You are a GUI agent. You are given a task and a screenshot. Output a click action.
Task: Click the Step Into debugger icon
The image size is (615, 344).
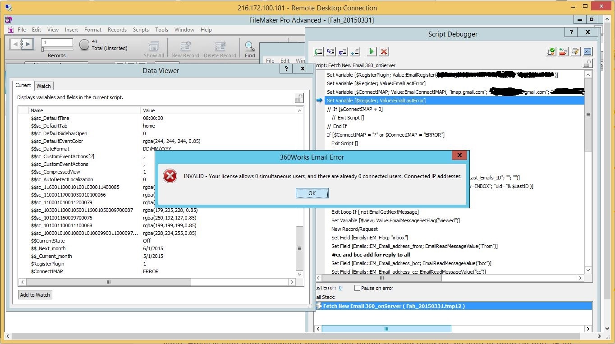[x=331, y=52]
